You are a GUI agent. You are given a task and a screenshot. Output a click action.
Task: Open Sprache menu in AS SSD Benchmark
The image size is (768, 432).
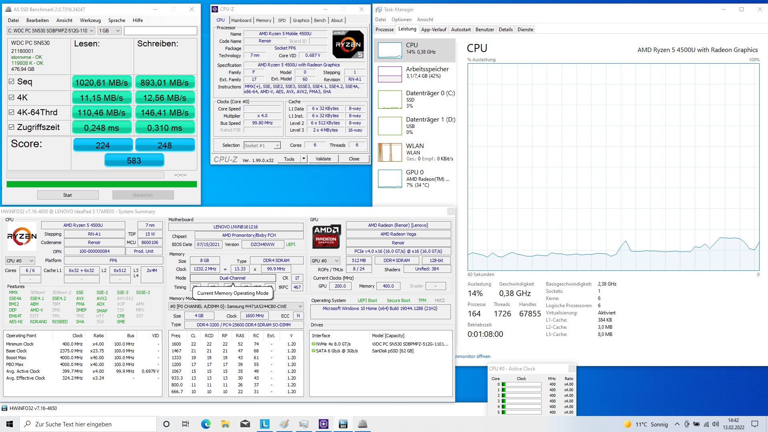click(x=117, y=20)
